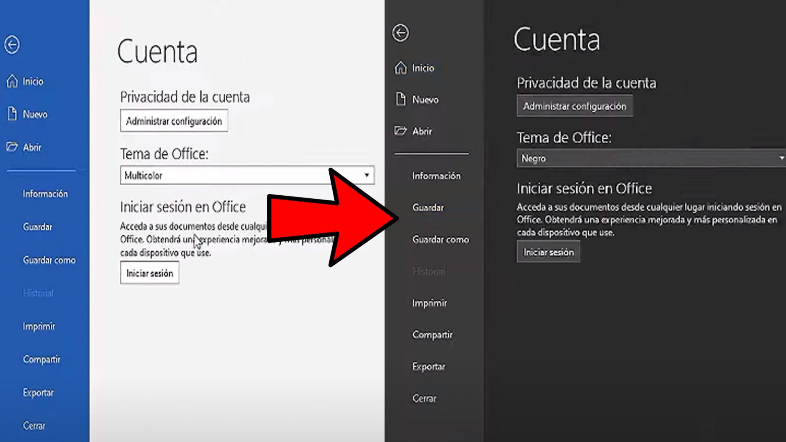Click Nuevo document icon in dark sidebar
This screenshot has height=442, width=786.
(400, 99)
